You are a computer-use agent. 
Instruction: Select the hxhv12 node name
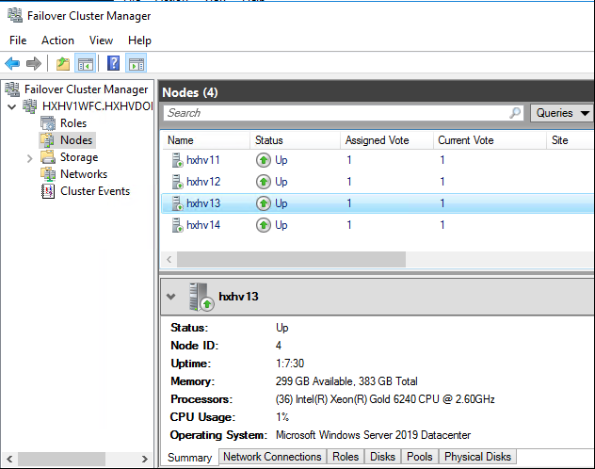pyautogui.click(x=203, y=182)
